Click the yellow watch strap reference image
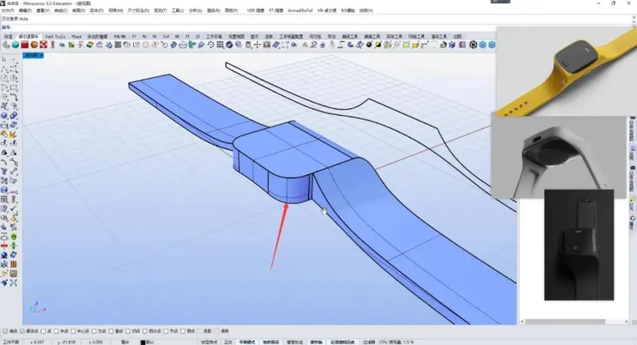This screenshot has width=637, height=345. pyautogui.click(x=566, y=72)
